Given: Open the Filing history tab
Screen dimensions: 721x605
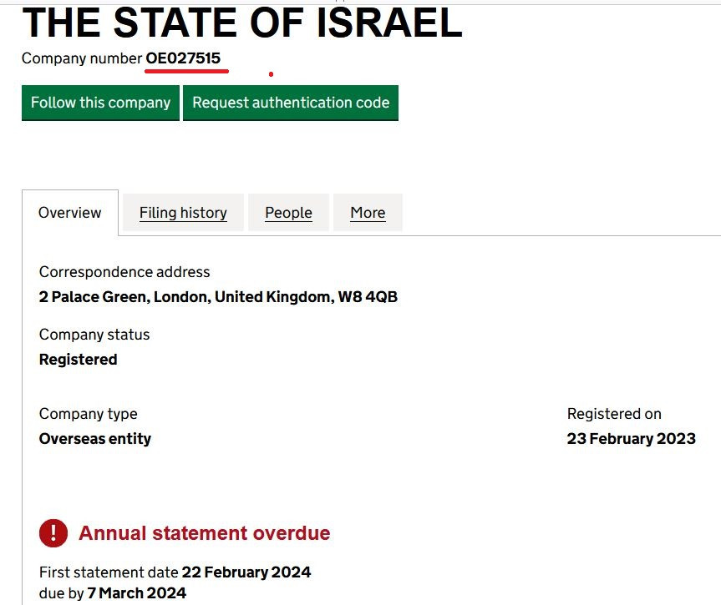Looking at the screenshot, I should click(183, 213).
